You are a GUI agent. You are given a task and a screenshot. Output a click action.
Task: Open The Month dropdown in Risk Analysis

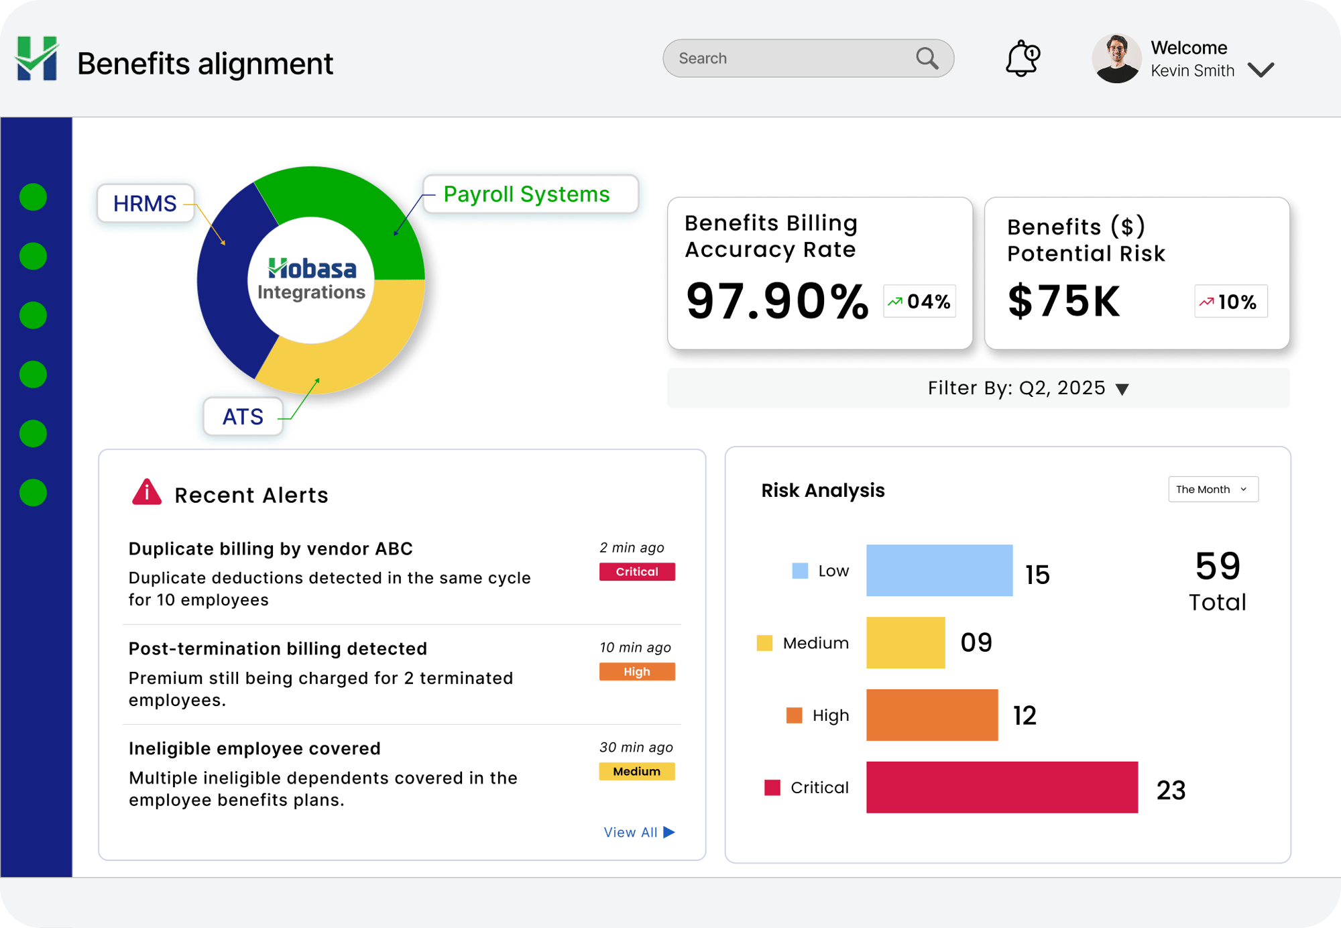point(1212,489)
